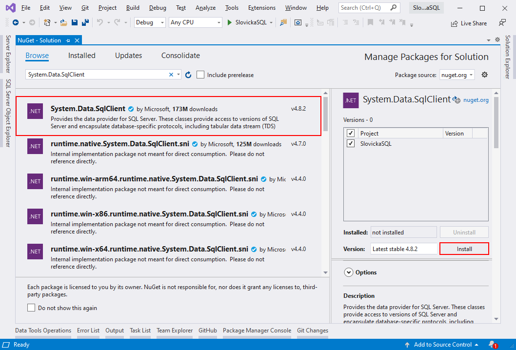Open the Debug configuration dropdown
Image resolution: width=516 pixels, height=350 pixels.
150,22
